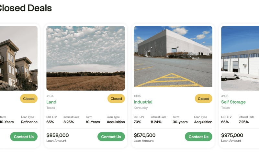Click the Self Storage property title link
This screenshot has height=155, width=259.
233,102
